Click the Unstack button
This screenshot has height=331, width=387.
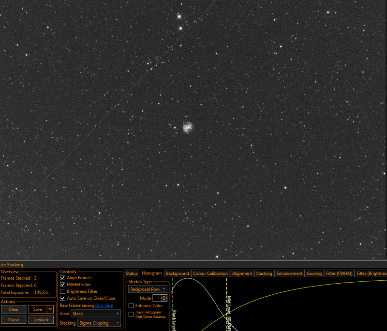[41, 320]
